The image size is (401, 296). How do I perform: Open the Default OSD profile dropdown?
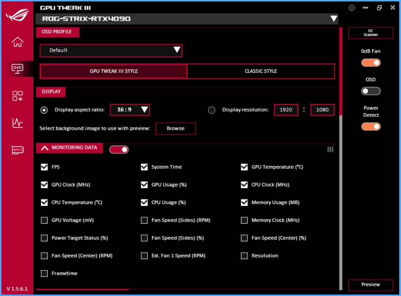click(111, 50)
